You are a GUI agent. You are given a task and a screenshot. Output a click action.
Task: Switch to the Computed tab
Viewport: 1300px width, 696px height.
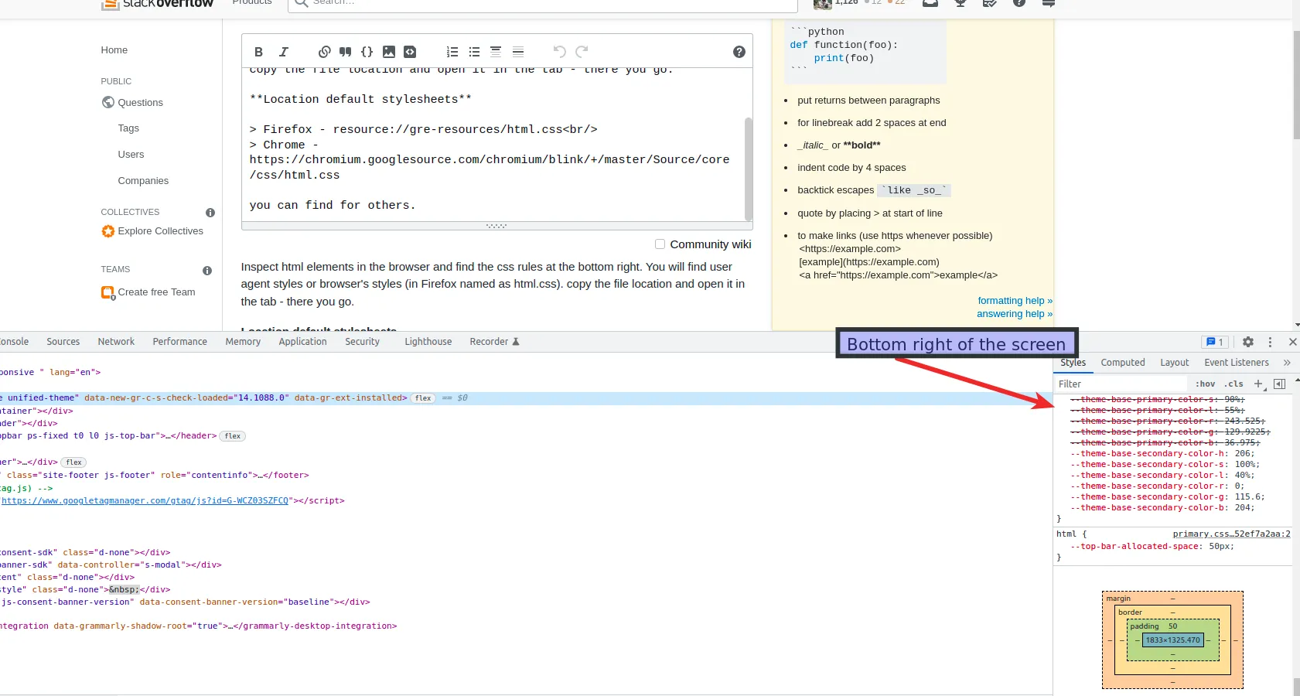[x=1123, y=363]
